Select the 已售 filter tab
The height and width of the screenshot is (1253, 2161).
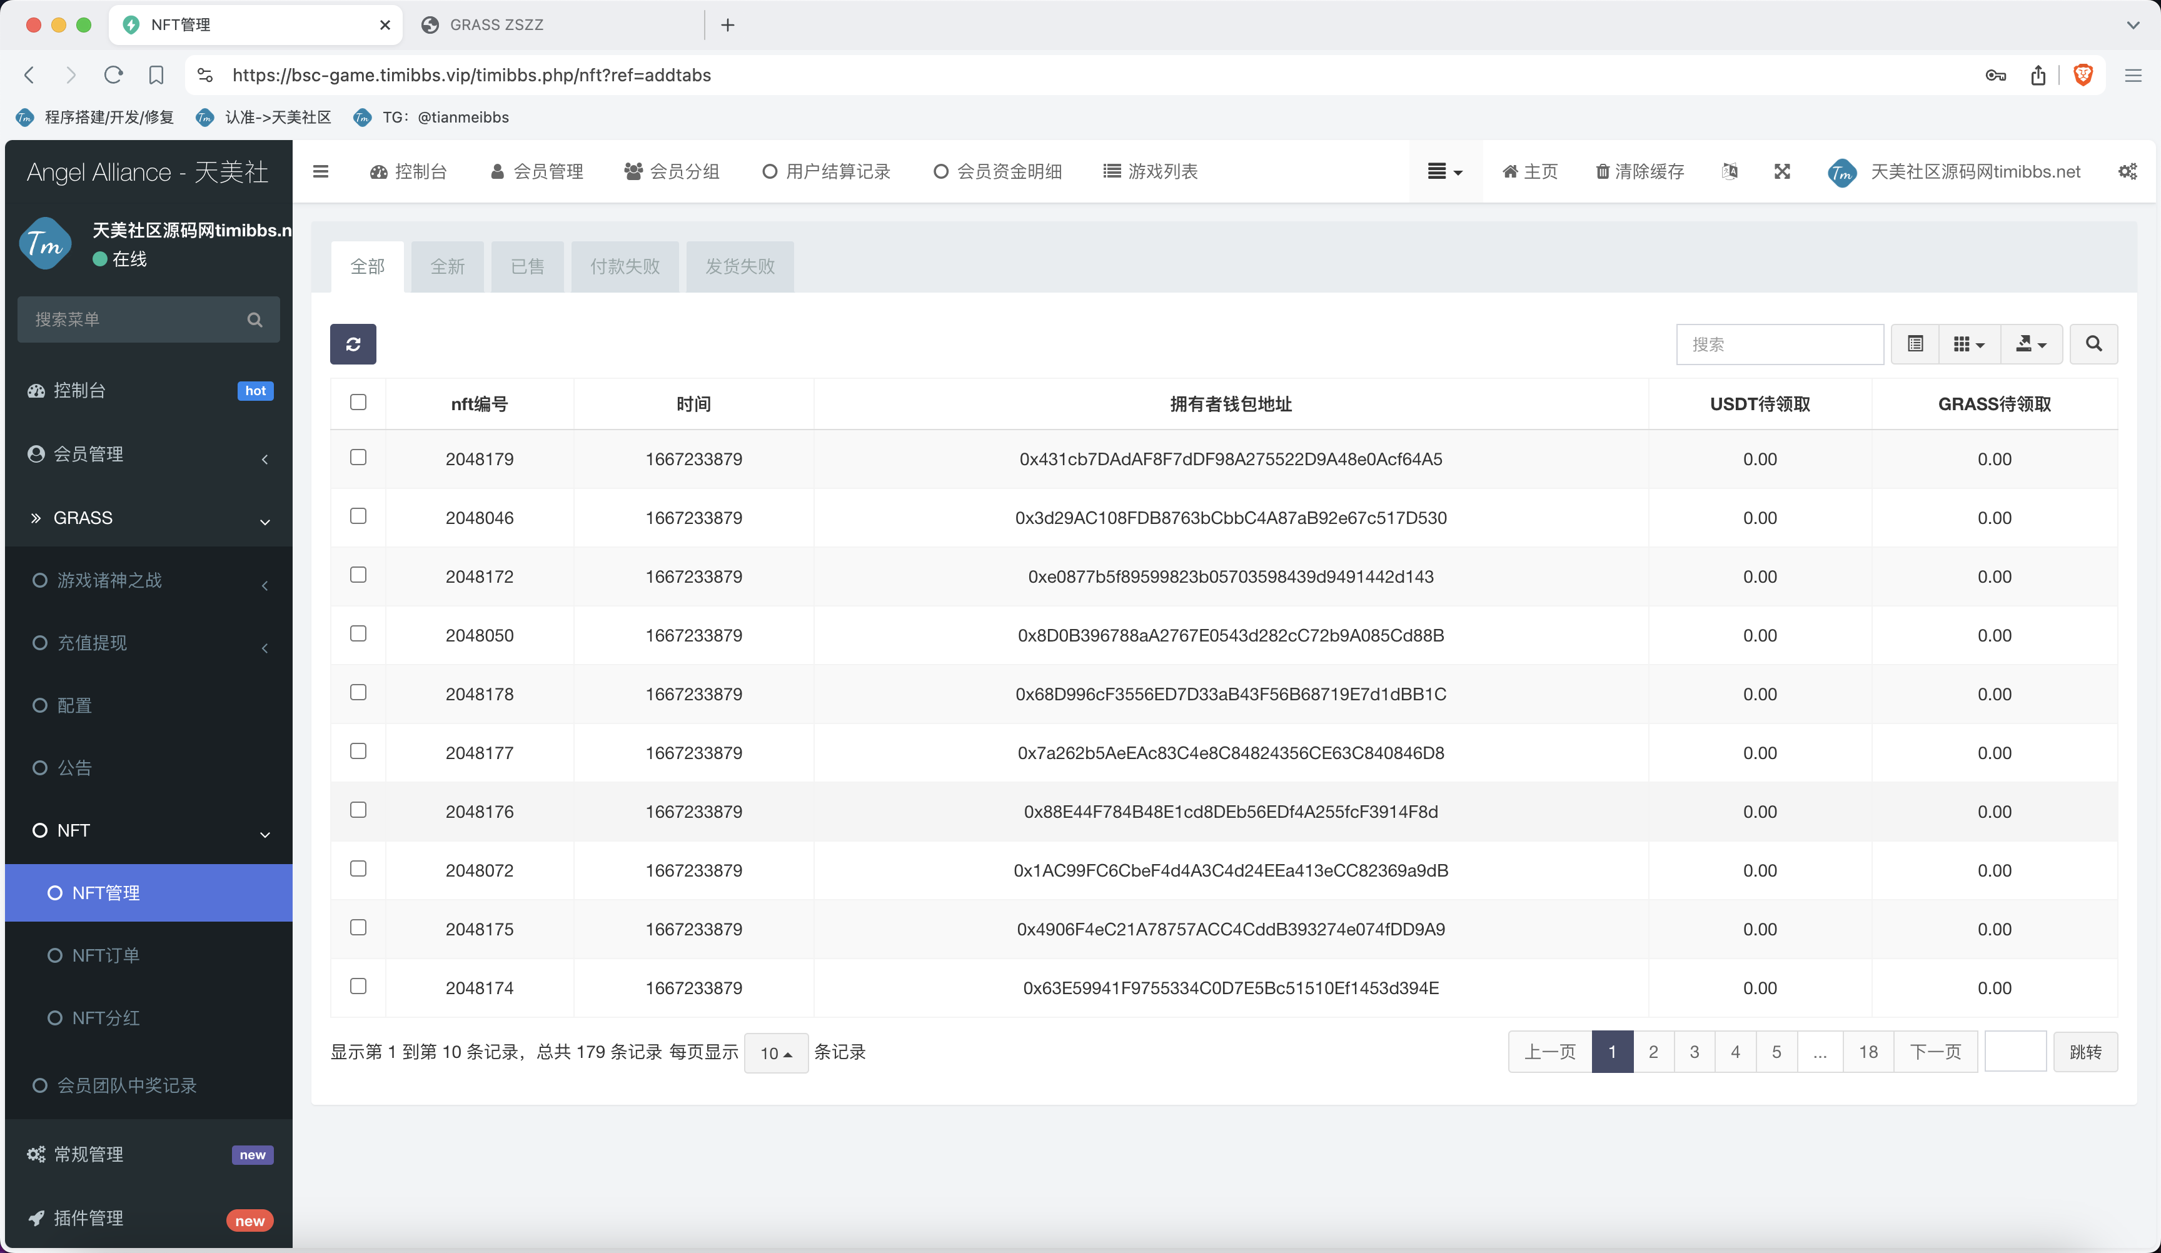[527, 267]
